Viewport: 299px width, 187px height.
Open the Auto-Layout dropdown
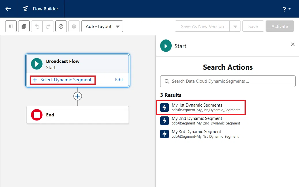102,26
